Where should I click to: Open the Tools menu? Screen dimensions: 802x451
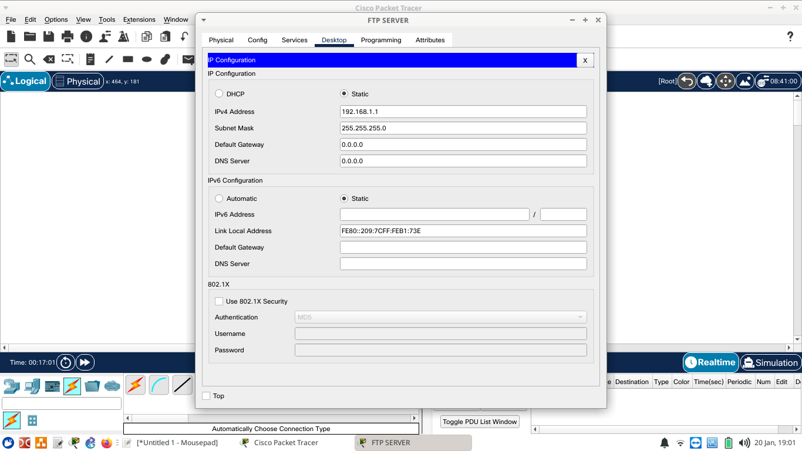(107, 19)
